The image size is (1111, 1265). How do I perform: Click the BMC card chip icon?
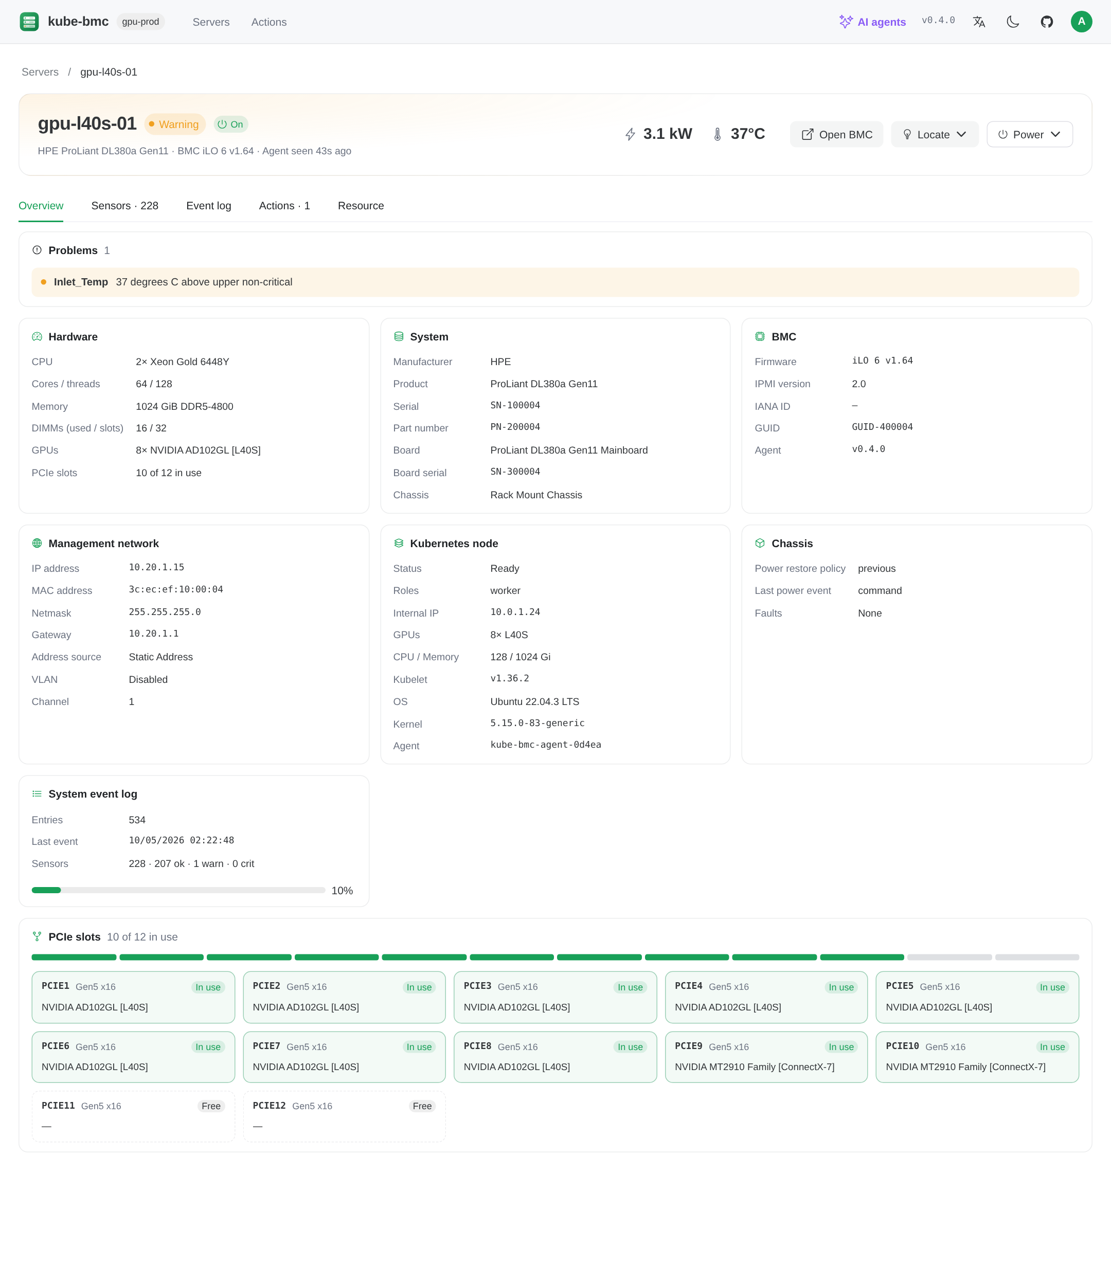[760, 337]
